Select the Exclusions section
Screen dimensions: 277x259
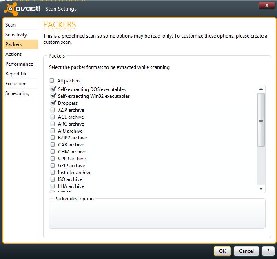pos(16,84)
